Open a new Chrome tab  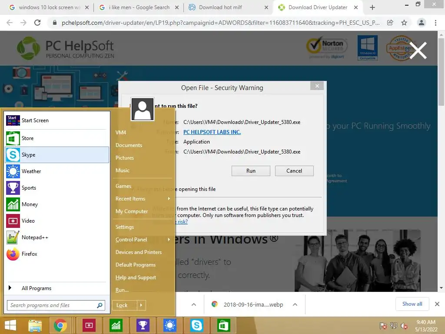click(x=372, y=7)
